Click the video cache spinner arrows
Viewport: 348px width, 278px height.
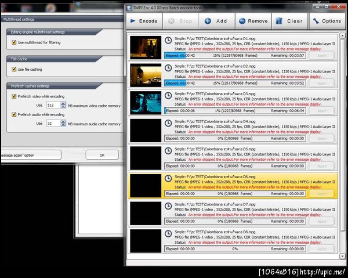coord(63,105)
